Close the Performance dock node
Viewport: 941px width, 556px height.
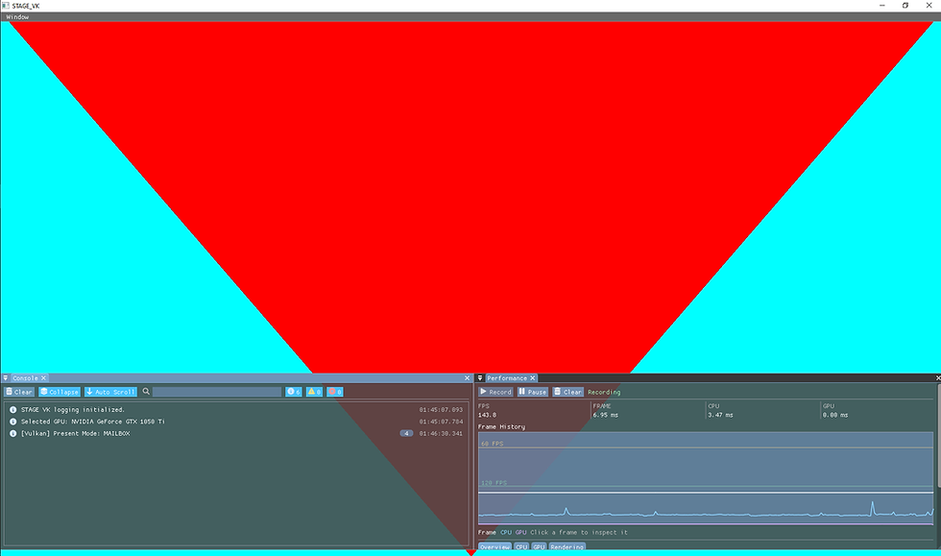pos(937,378)
